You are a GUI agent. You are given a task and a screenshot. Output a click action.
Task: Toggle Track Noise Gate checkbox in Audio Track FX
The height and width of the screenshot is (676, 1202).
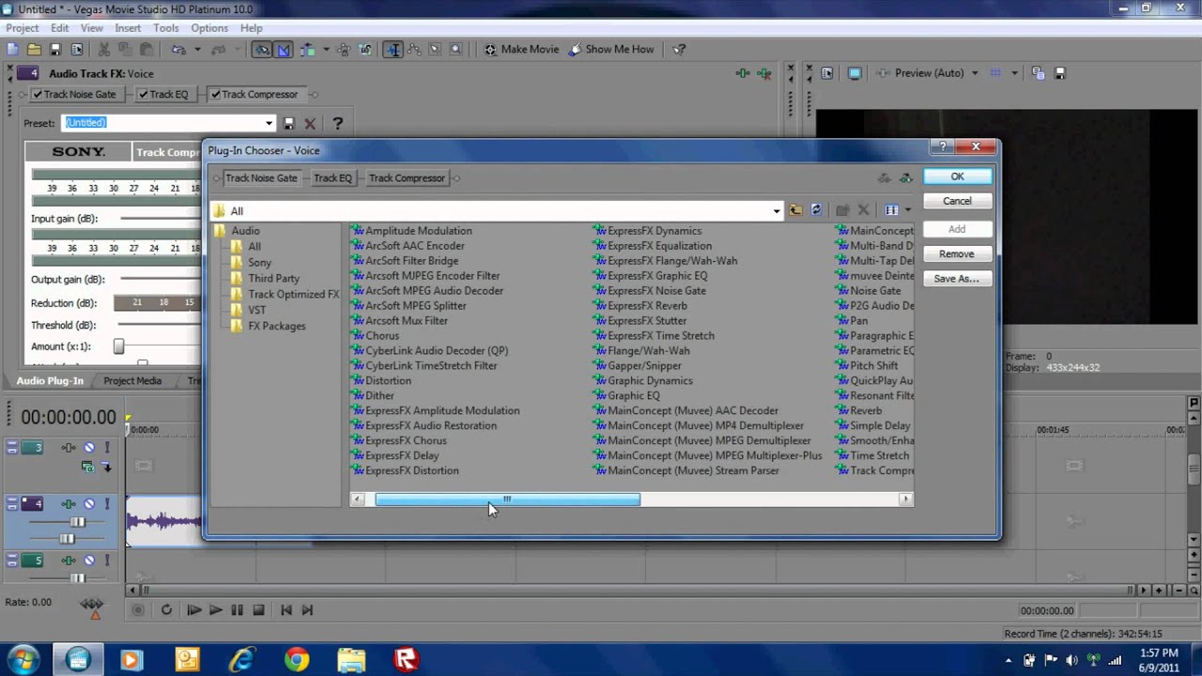pyautogui.click(x=38, y=94)
